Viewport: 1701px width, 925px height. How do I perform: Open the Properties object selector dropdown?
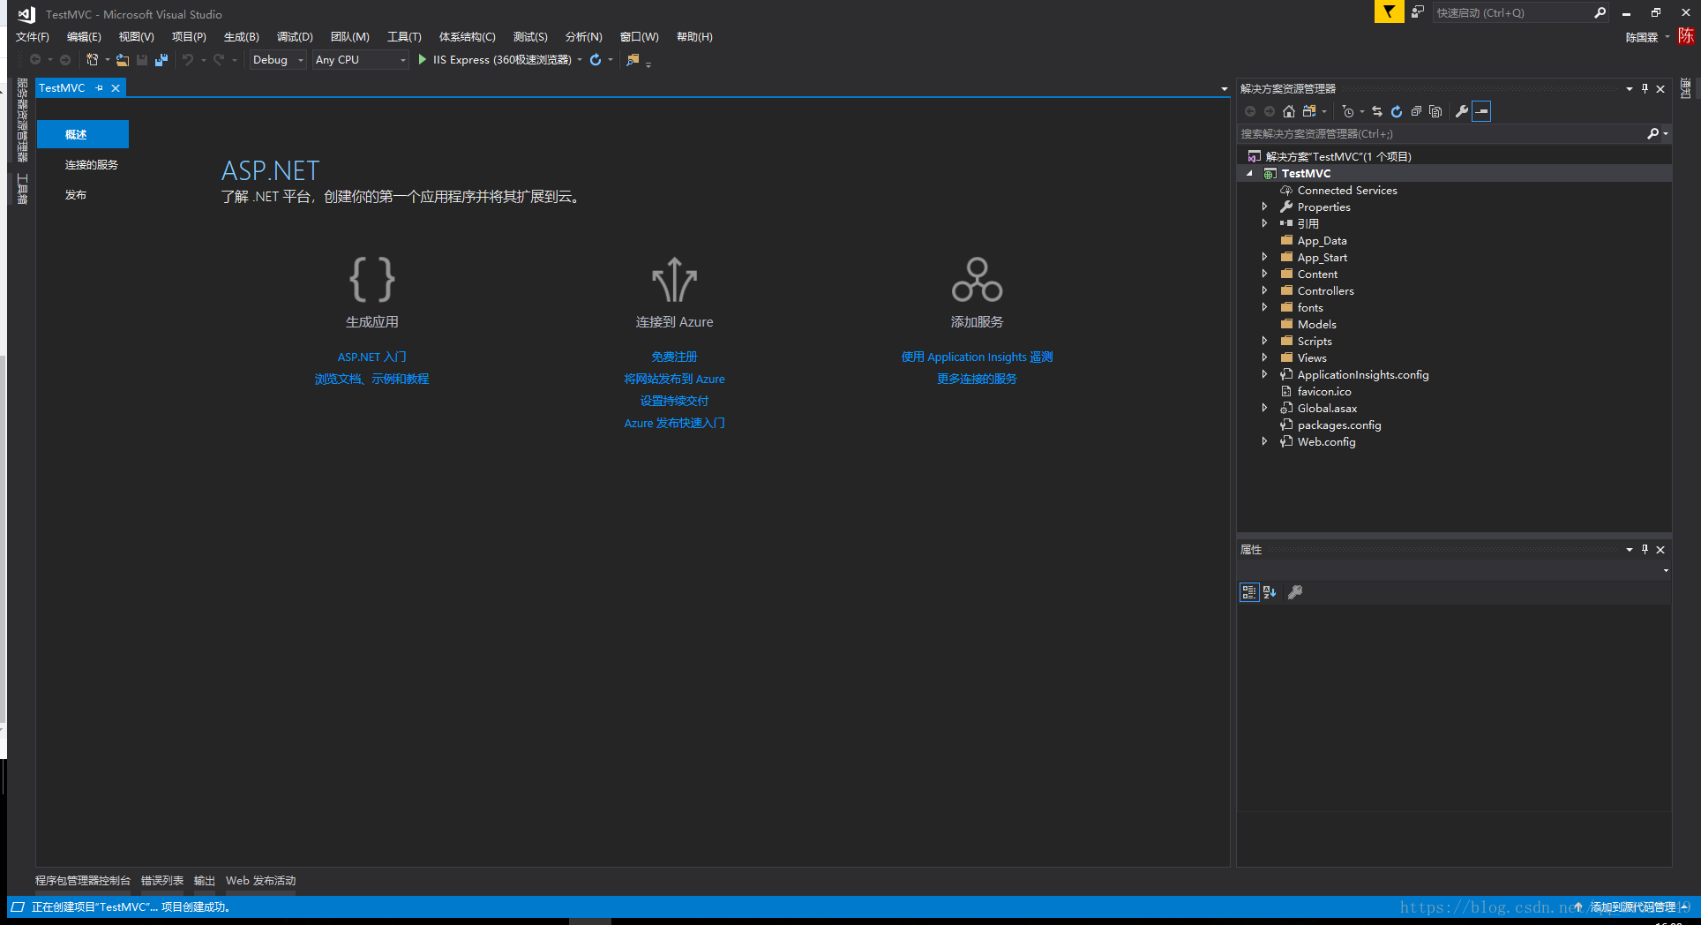(1666, 570)
